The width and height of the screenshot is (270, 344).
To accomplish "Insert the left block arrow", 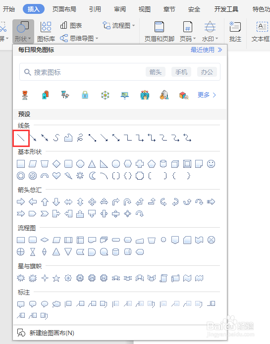I will click(x=33, y=202).
